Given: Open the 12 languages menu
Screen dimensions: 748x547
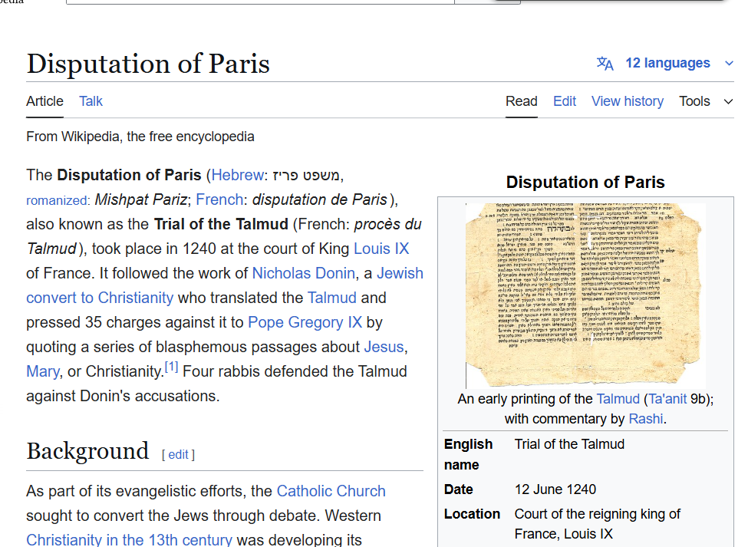Looking at the screenshot, I should (667, 63).
